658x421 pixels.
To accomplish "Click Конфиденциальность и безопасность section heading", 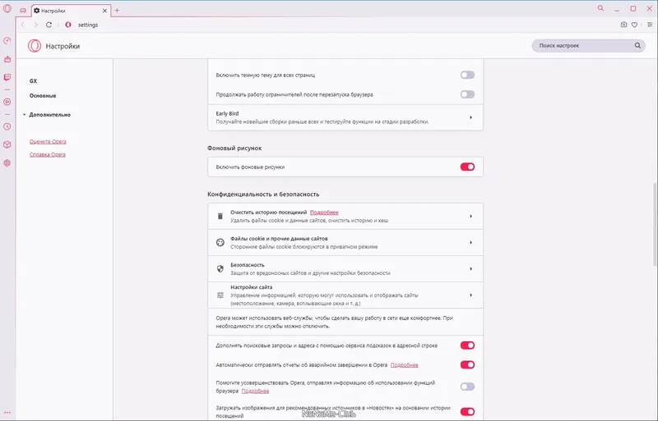I will pyautogui.click(x=263, y=194).
